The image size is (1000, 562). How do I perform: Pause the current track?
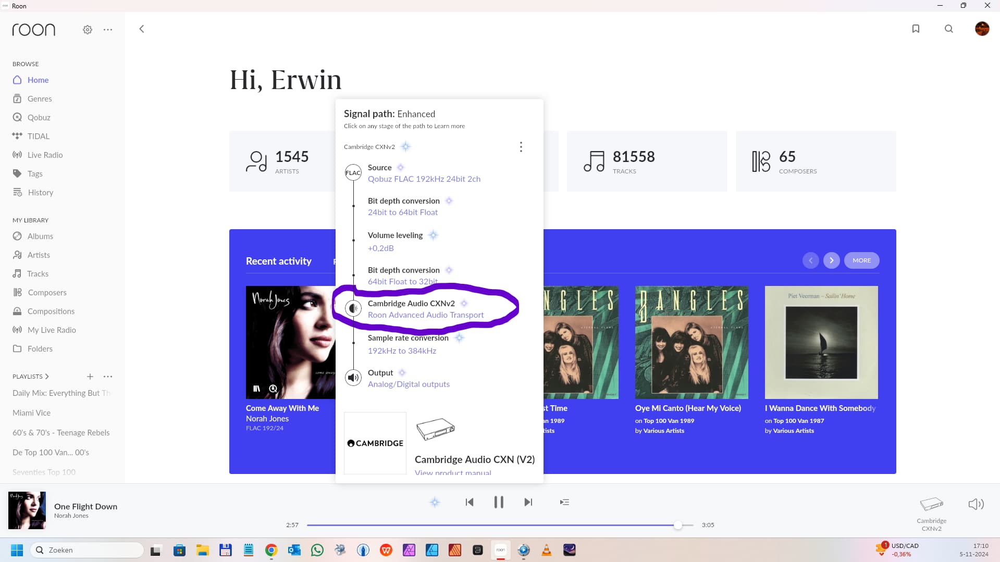pos(499,502)
